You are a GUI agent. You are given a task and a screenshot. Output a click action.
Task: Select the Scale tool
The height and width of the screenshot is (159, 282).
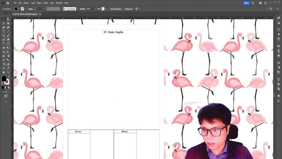point(8,44)
